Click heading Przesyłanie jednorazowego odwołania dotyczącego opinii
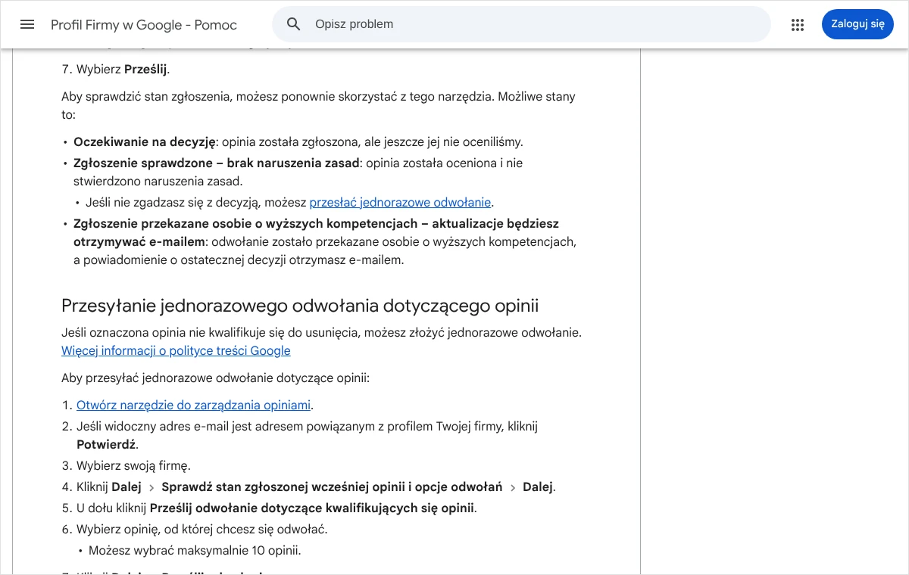This screenshot has height=575, width=909. (x=300, y=306)
